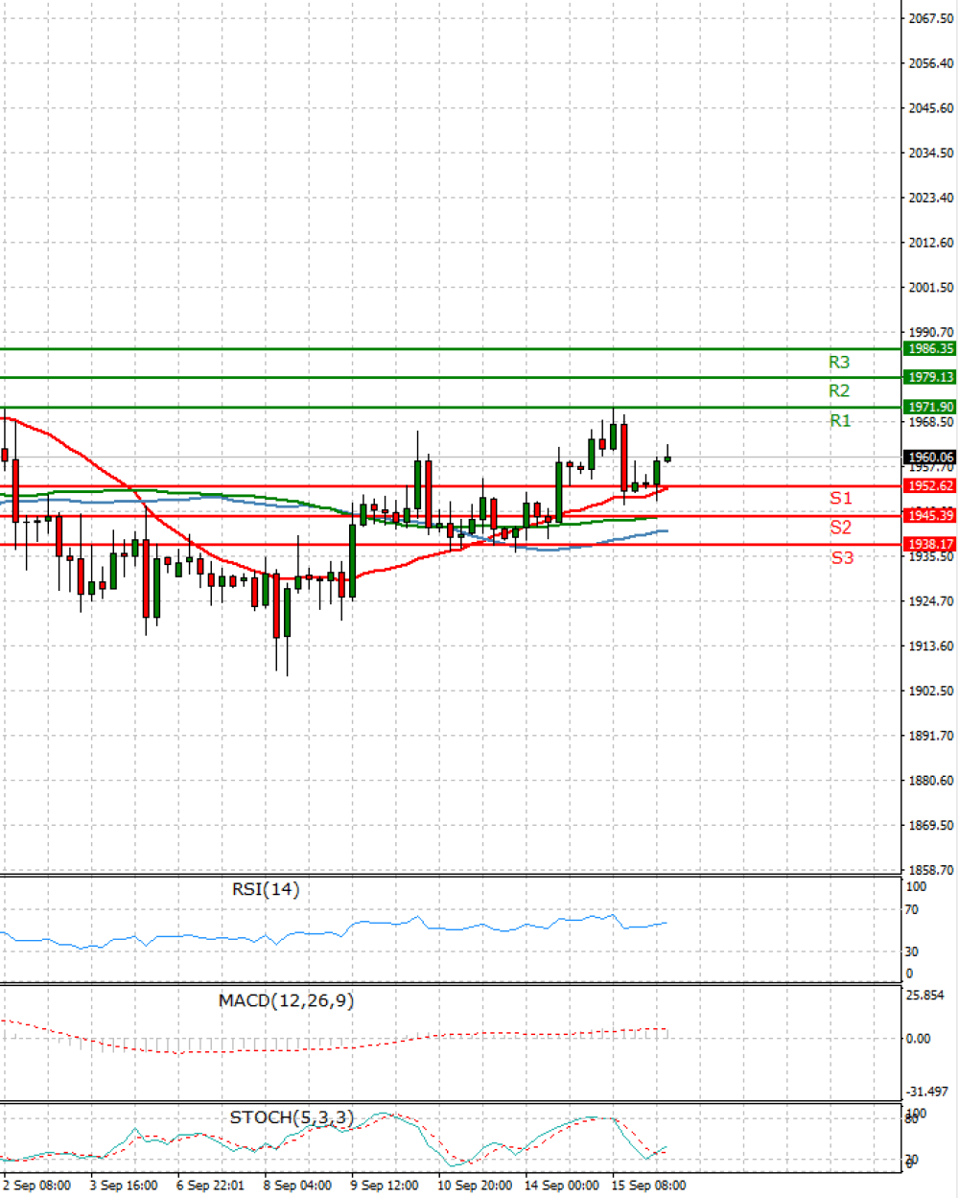This screenshot has width=959, height=1198.
Task: Click the 1913.60 price scale value
Action: pos(931,646)
